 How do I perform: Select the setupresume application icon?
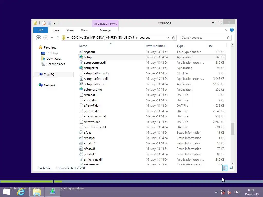pyautogui.click(x=81, y=89)
